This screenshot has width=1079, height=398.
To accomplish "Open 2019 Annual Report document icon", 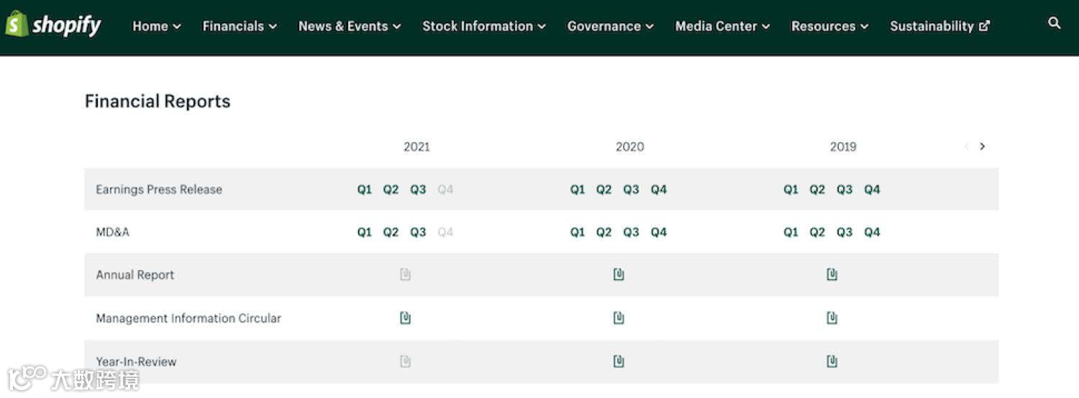I will (832, 274).
